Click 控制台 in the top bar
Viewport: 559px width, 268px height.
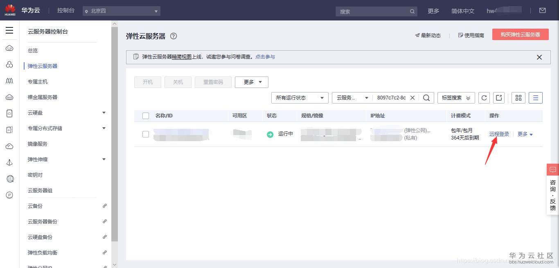tap(66, 11)
